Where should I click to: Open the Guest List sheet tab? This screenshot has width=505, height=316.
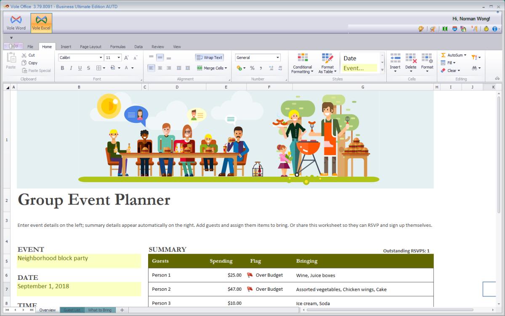click(72, 310)
